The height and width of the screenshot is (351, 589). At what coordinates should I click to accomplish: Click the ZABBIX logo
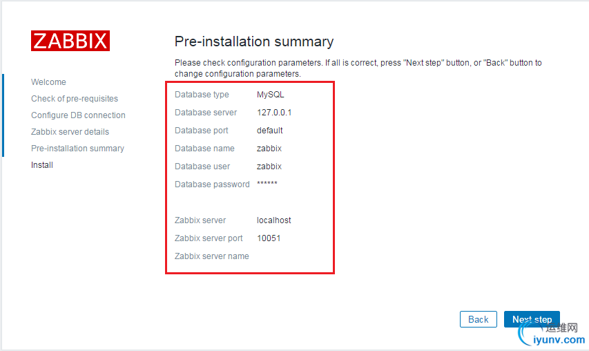coord(70,41)
